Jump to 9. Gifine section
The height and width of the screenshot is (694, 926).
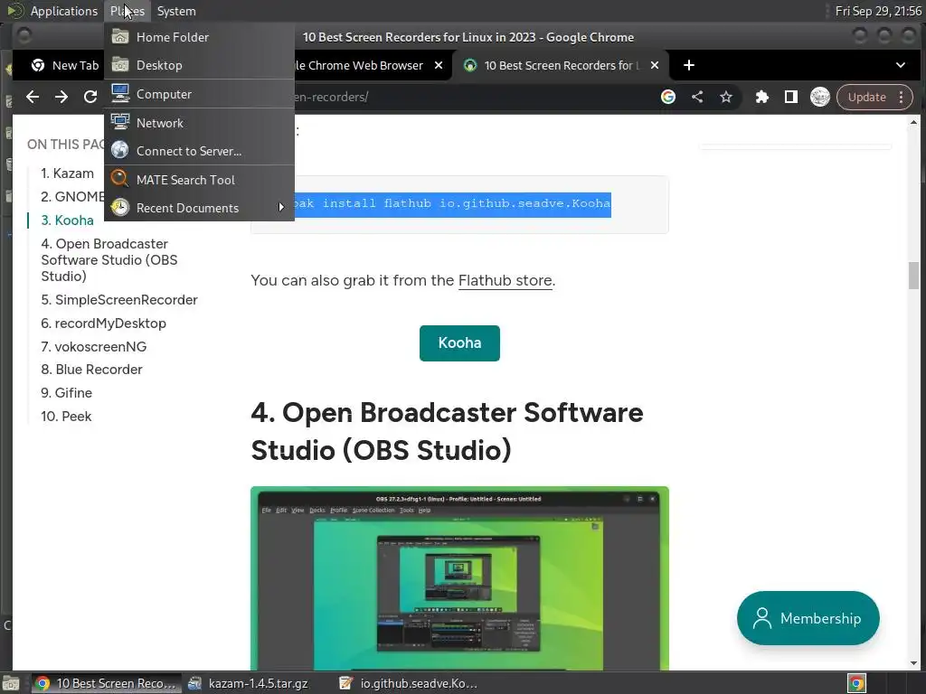pyautogui.click(x=66, y=393)
